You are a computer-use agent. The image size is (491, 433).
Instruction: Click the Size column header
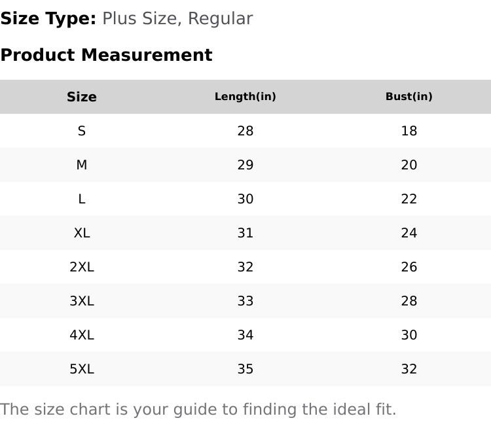[x=82, y=97]
